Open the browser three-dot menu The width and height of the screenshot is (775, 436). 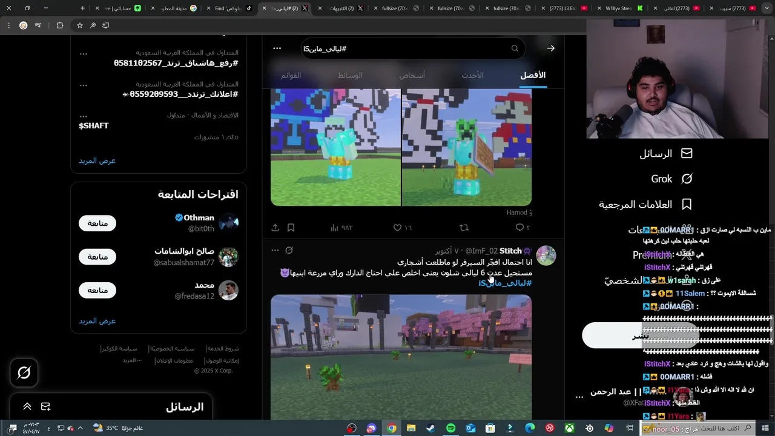8,25
